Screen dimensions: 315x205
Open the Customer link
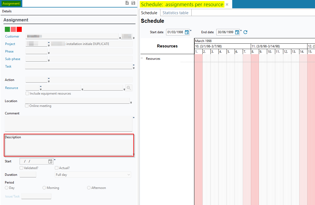point(12,36)
